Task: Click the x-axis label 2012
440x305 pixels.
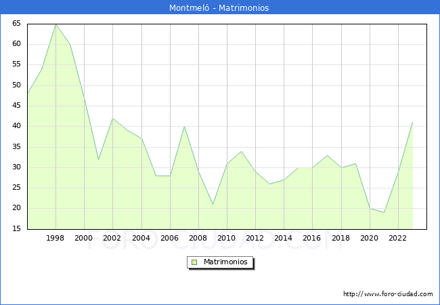Action: point(255,238)
